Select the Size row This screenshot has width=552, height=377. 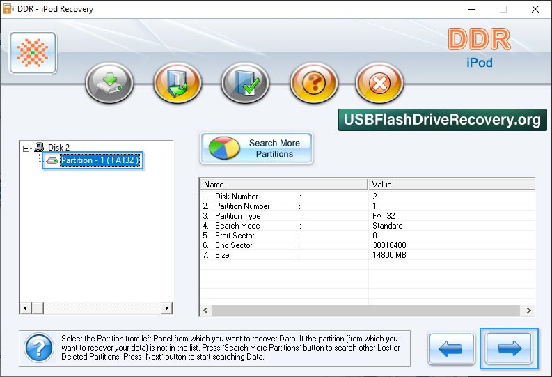tap(367, 255)
